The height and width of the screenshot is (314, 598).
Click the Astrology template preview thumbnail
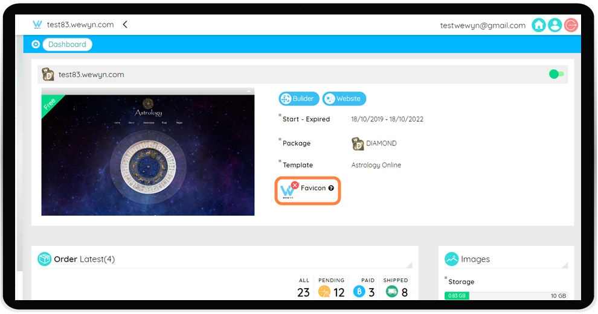[x=148, y=152]
